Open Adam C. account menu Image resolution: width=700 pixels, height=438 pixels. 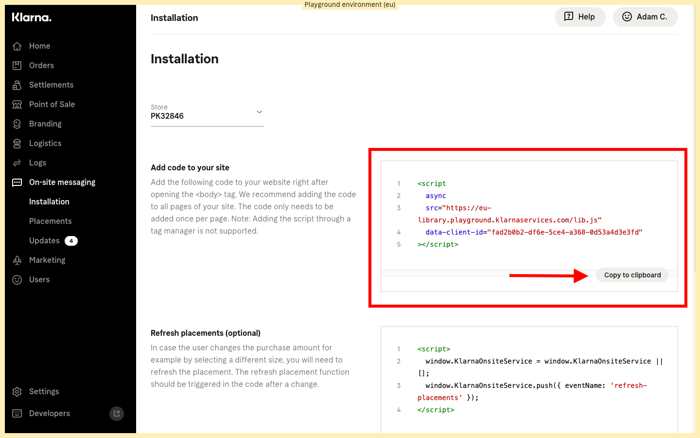click(x=646, y=17)
